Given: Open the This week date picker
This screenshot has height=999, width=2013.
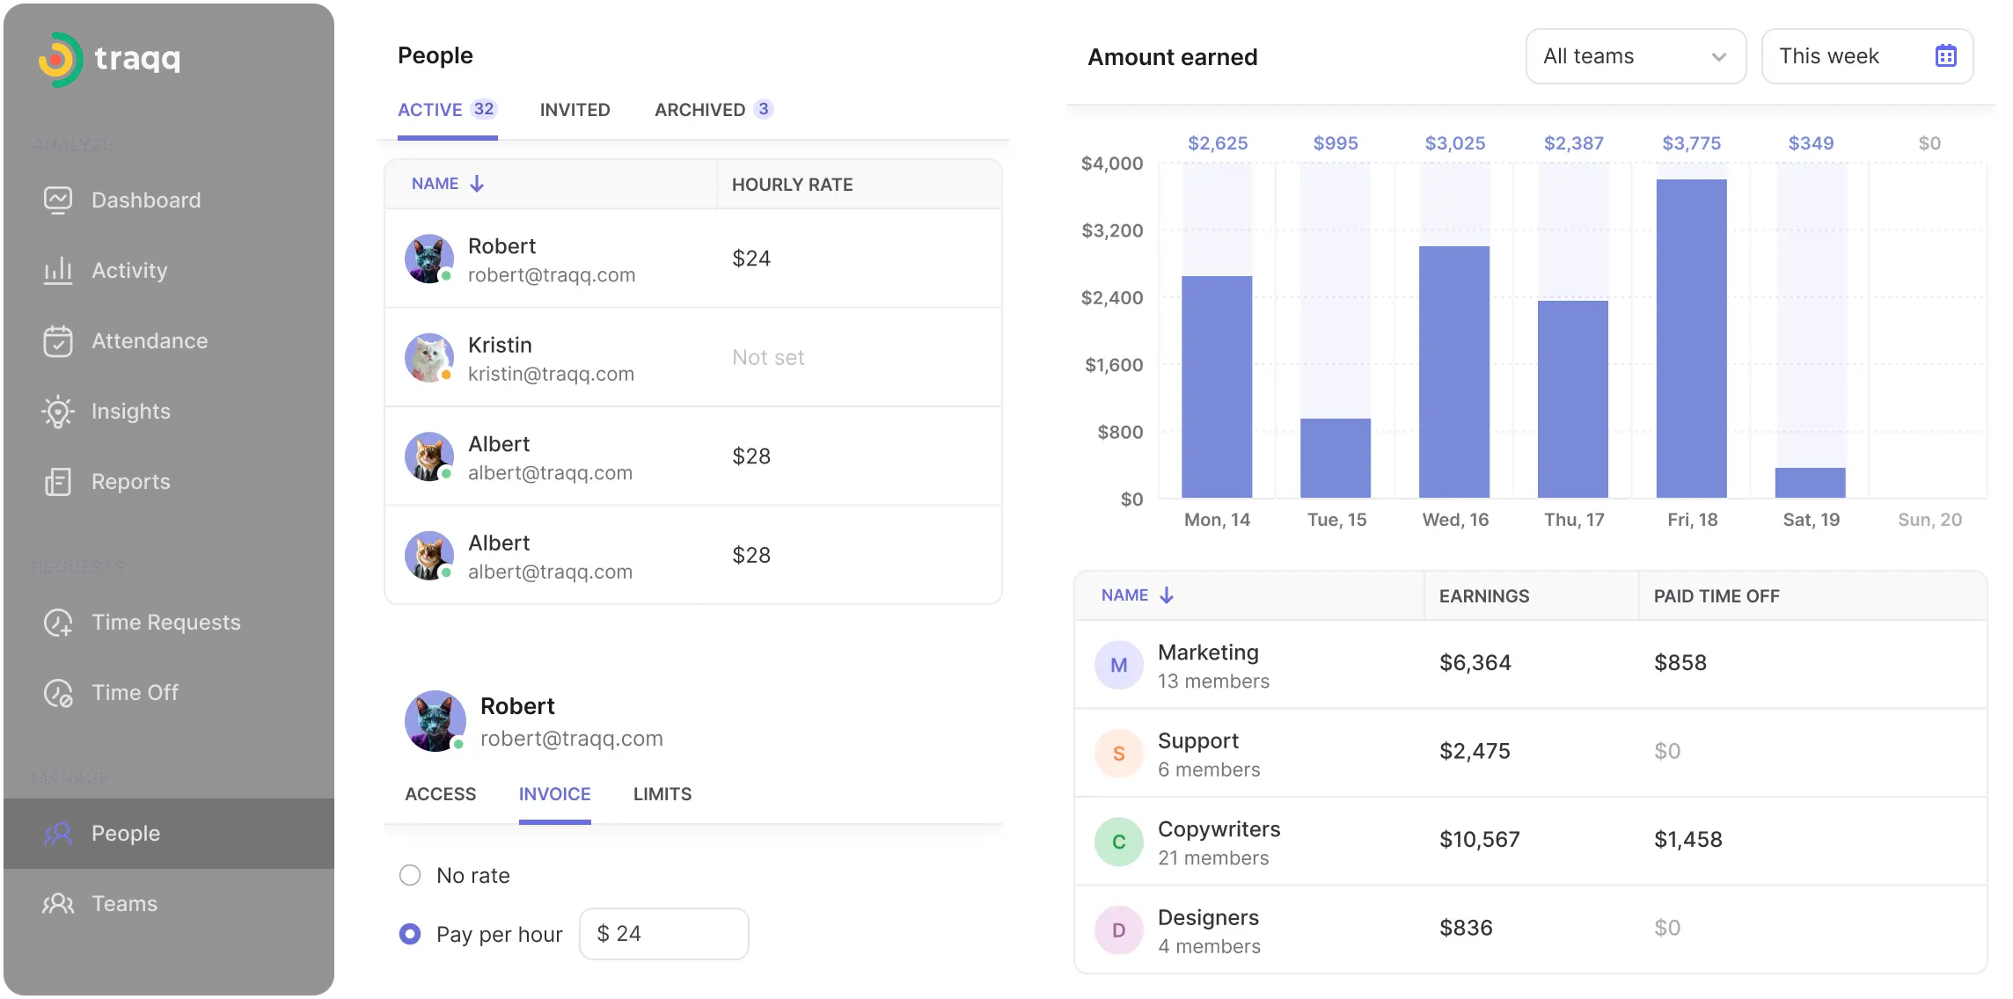Looking at the screenshot, I should pyautogui.click(x=1866, y=55).
